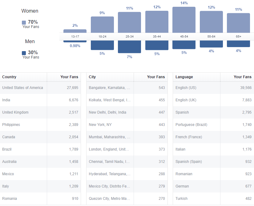This screenshot has width=254, height=206.
Task: Click the men 65+ bar showing 4%
Action: 238,44
